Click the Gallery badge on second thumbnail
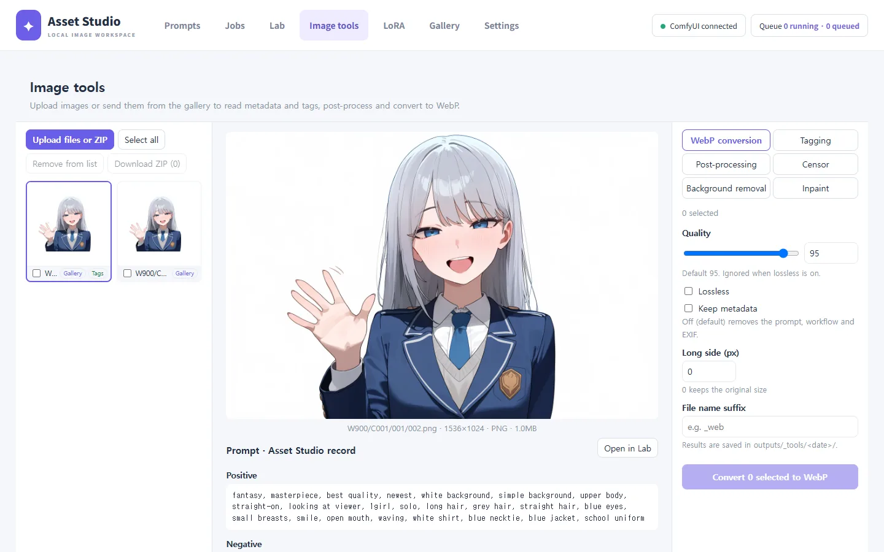884x552 pixels. click(185, 274)
